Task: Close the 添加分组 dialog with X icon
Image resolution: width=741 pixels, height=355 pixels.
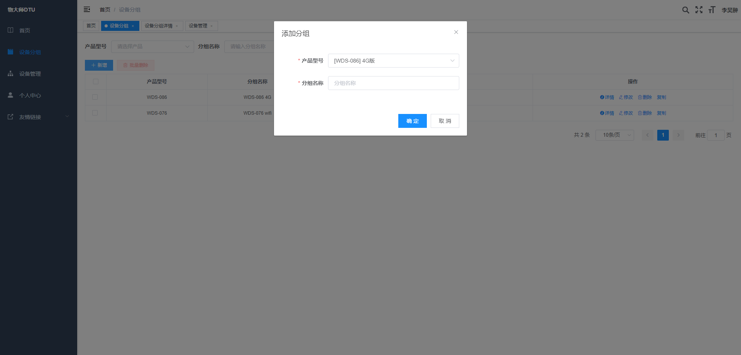Action: 456,32
